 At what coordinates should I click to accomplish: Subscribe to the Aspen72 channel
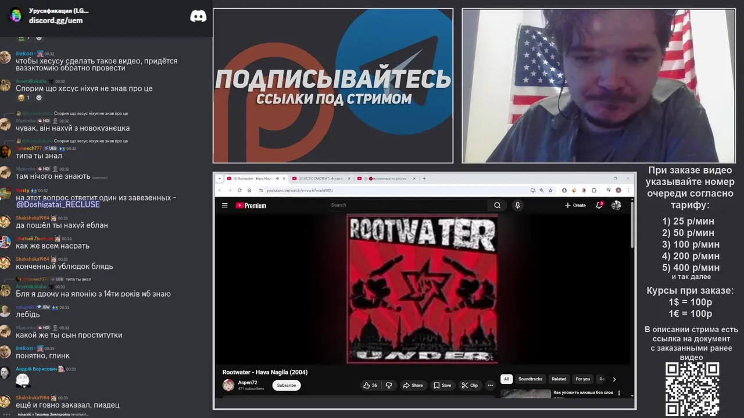286,385
